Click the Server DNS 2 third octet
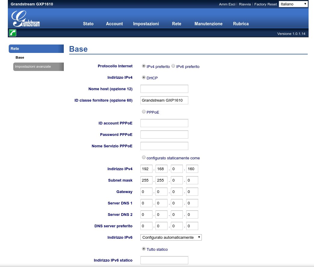Viewport: 314px width, 267px height. click(177, 214)
